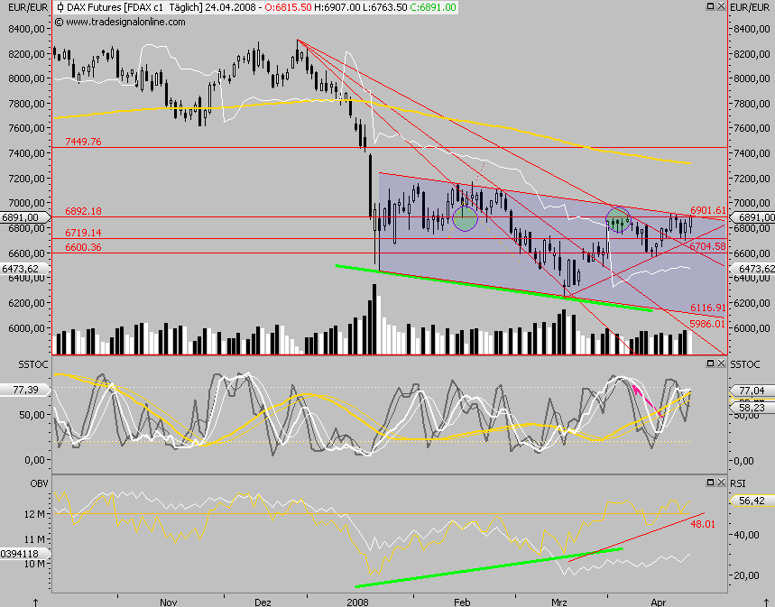Select the 5986.01 trendline label
The width and height of the screenshot is (775, 607).
[x=707, y=324]
